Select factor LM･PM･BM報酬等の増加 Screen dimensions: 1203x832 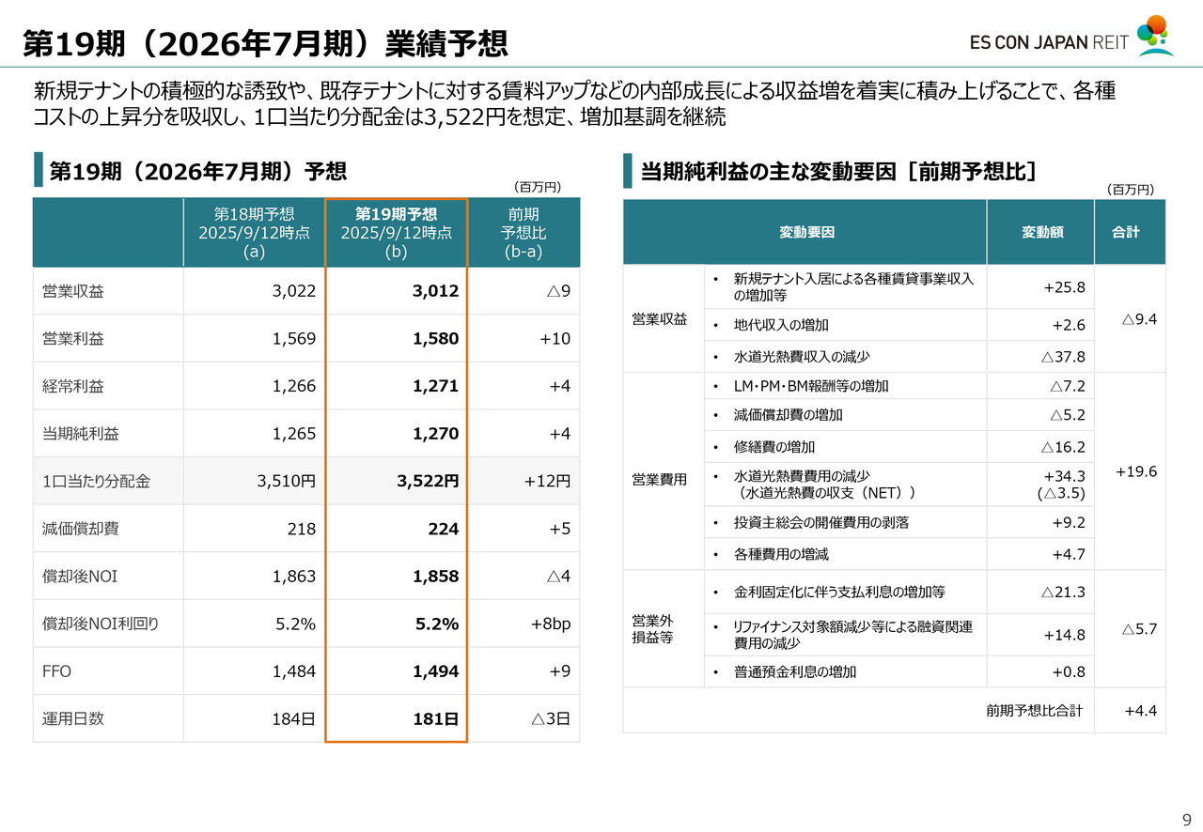point(810,386)
